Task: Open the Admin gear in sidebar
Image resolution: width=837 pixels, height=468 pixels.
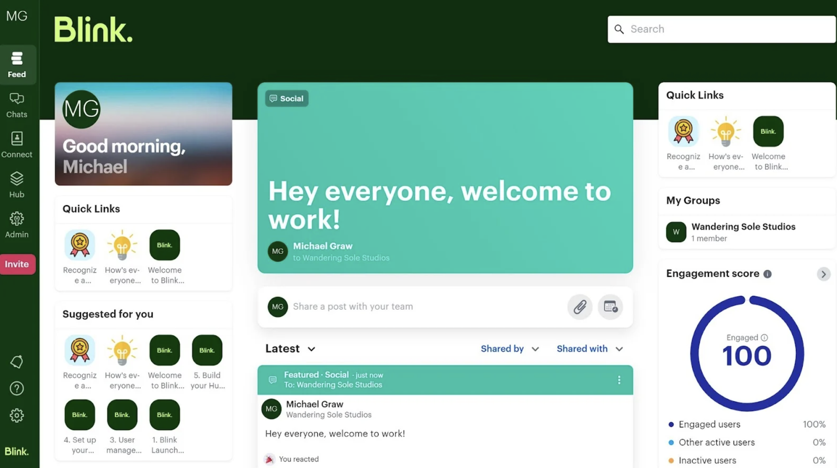Action: pos(17,225)
